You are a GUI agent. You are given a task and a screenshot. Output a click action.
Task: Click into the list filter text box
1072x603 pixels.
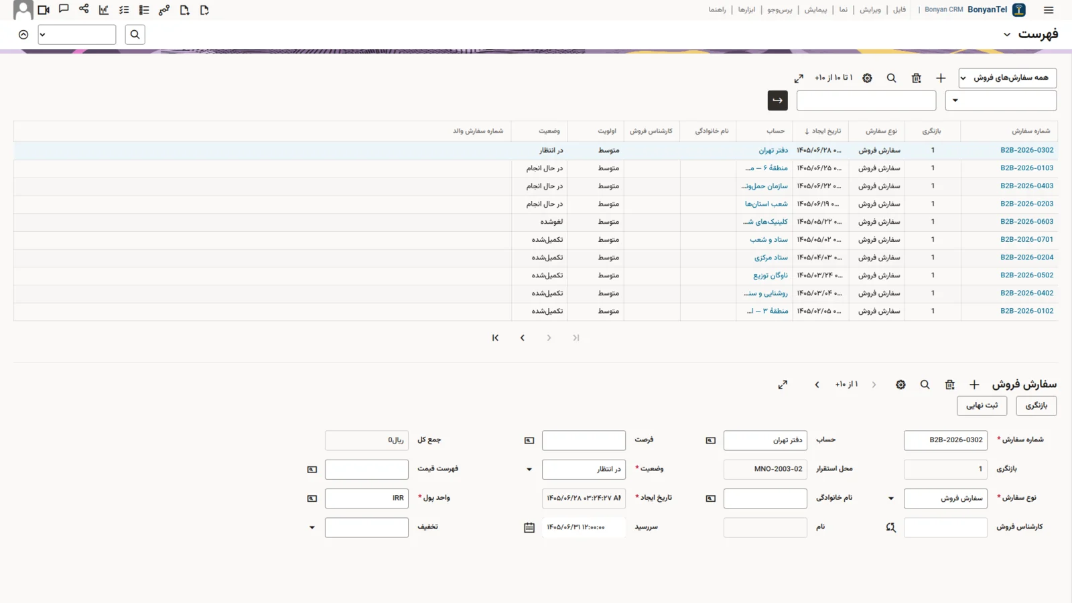pyautogui.click(x=866, y=100)
